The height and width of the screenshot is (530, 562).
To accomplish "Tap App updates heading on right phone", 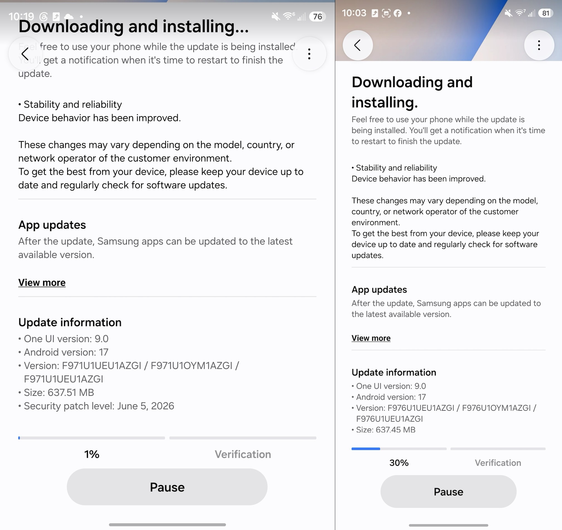I will [379, 290].
